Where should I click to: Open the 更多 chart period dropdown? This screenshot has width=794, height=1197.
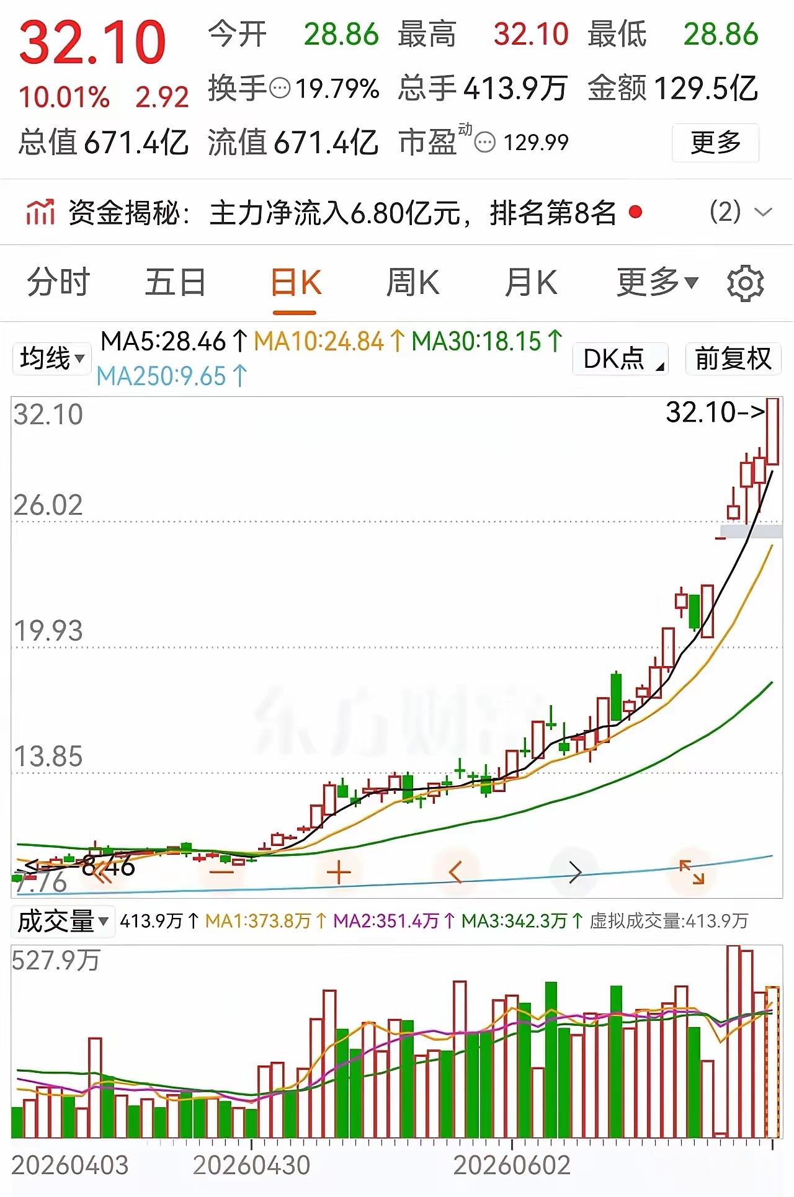pyautogui.click(x=657, y=283)
